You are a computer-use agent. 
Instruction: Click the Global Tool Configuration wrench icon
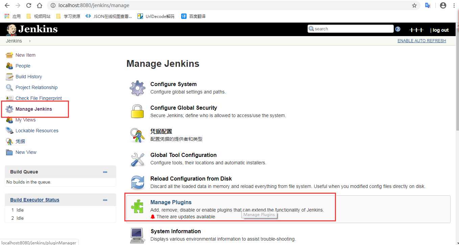coord(138,159)
